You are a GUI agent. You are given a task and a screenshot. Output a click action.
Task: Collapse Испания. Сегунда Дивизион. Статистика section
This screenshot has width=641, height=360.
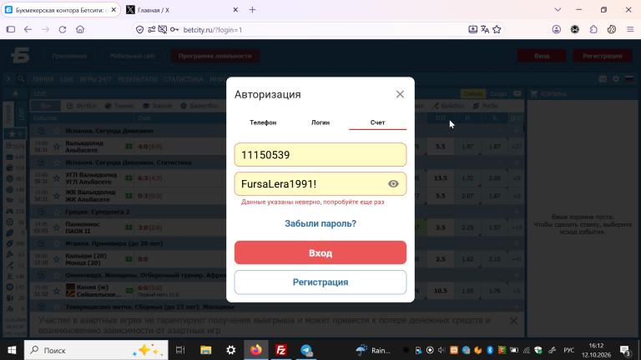pos(501,162)
